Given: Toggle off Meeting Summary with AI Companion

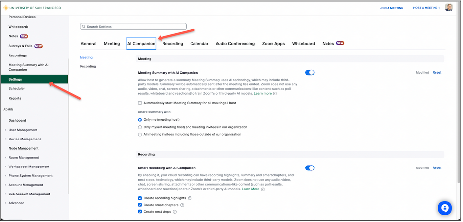Looking at the screenshot, I should (309, 73).
